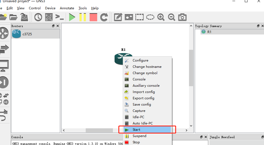Screen dimensions: 264x145
Task: Select the Insert picture tool
Action: coord(129,17)
